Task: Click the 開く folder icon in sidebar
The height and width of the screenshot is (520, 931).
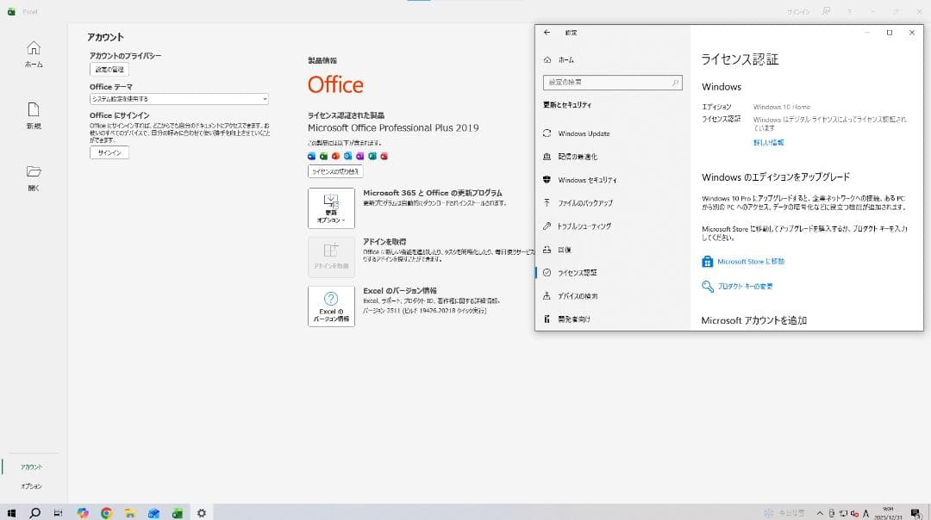Action: click(34, 176)
